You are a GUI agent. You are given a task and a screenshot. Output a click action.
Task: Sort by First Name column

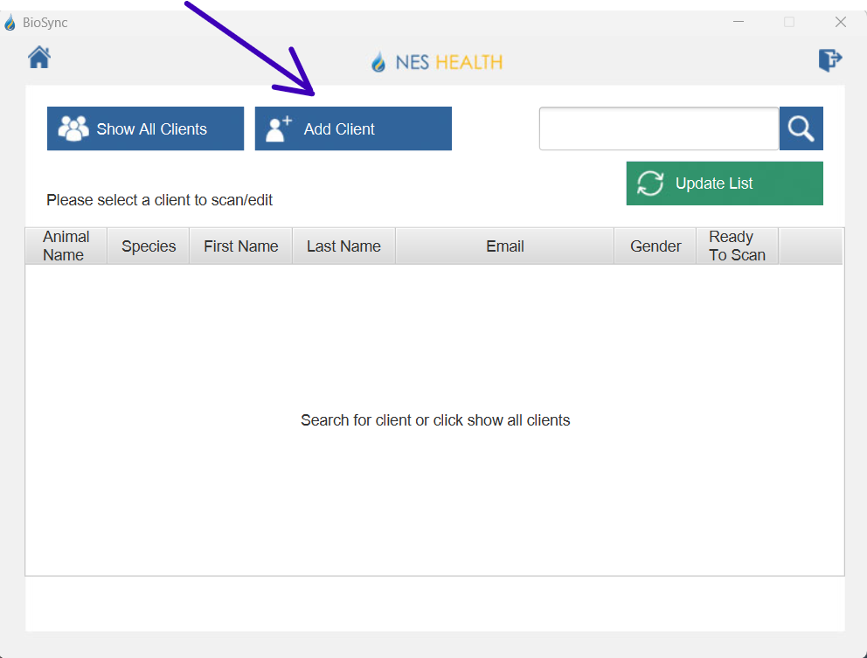click(241, 246)
